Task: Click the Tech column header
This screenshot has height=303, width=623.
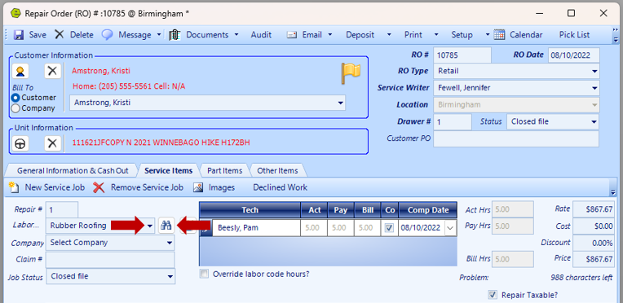Action: click(x=250, y=210)
